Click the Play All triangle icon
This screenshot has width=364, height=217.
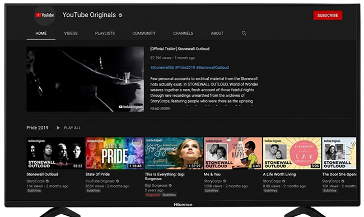58,128
